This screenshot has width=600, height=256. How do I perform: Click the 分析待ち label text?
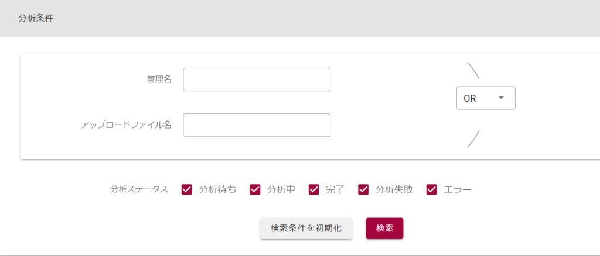(218, 189)
